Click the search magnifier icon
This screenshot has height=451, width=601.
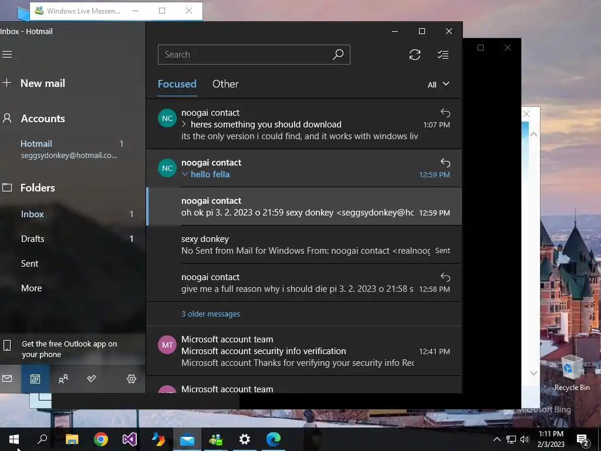coord(338,55)
